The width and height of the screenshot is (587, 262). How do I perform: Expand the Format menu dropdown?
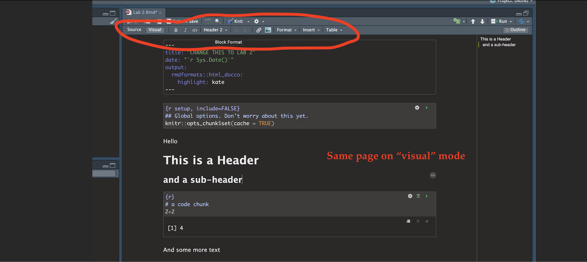pyautogui.click(x=286, y=30)
